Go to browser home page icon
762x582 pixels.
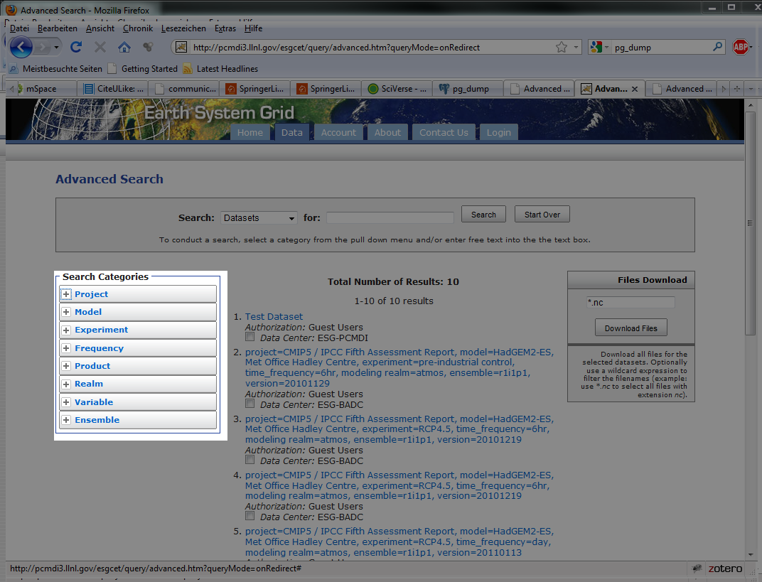pyautogui.click(x=124, y=48)
